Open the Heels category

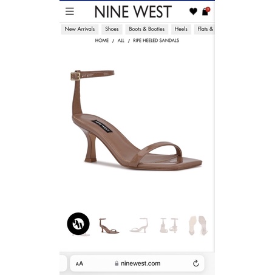coord(181,29)
